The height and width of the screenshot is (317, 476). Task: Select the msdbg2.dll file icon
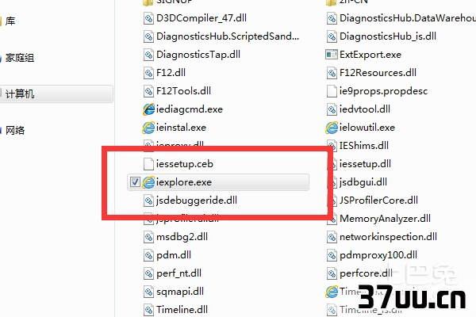(148, 237)
